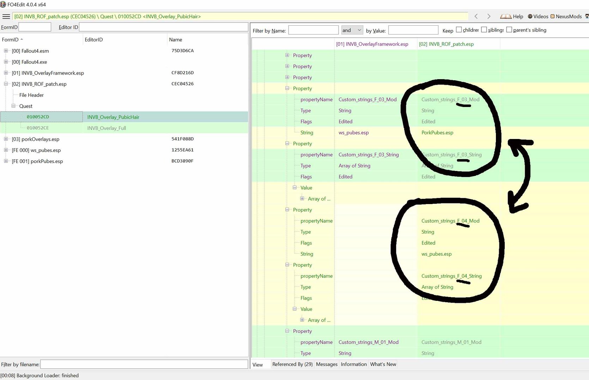589x380 pixels.
Task: Collapse the Quest group node
Action: point(13,106)
